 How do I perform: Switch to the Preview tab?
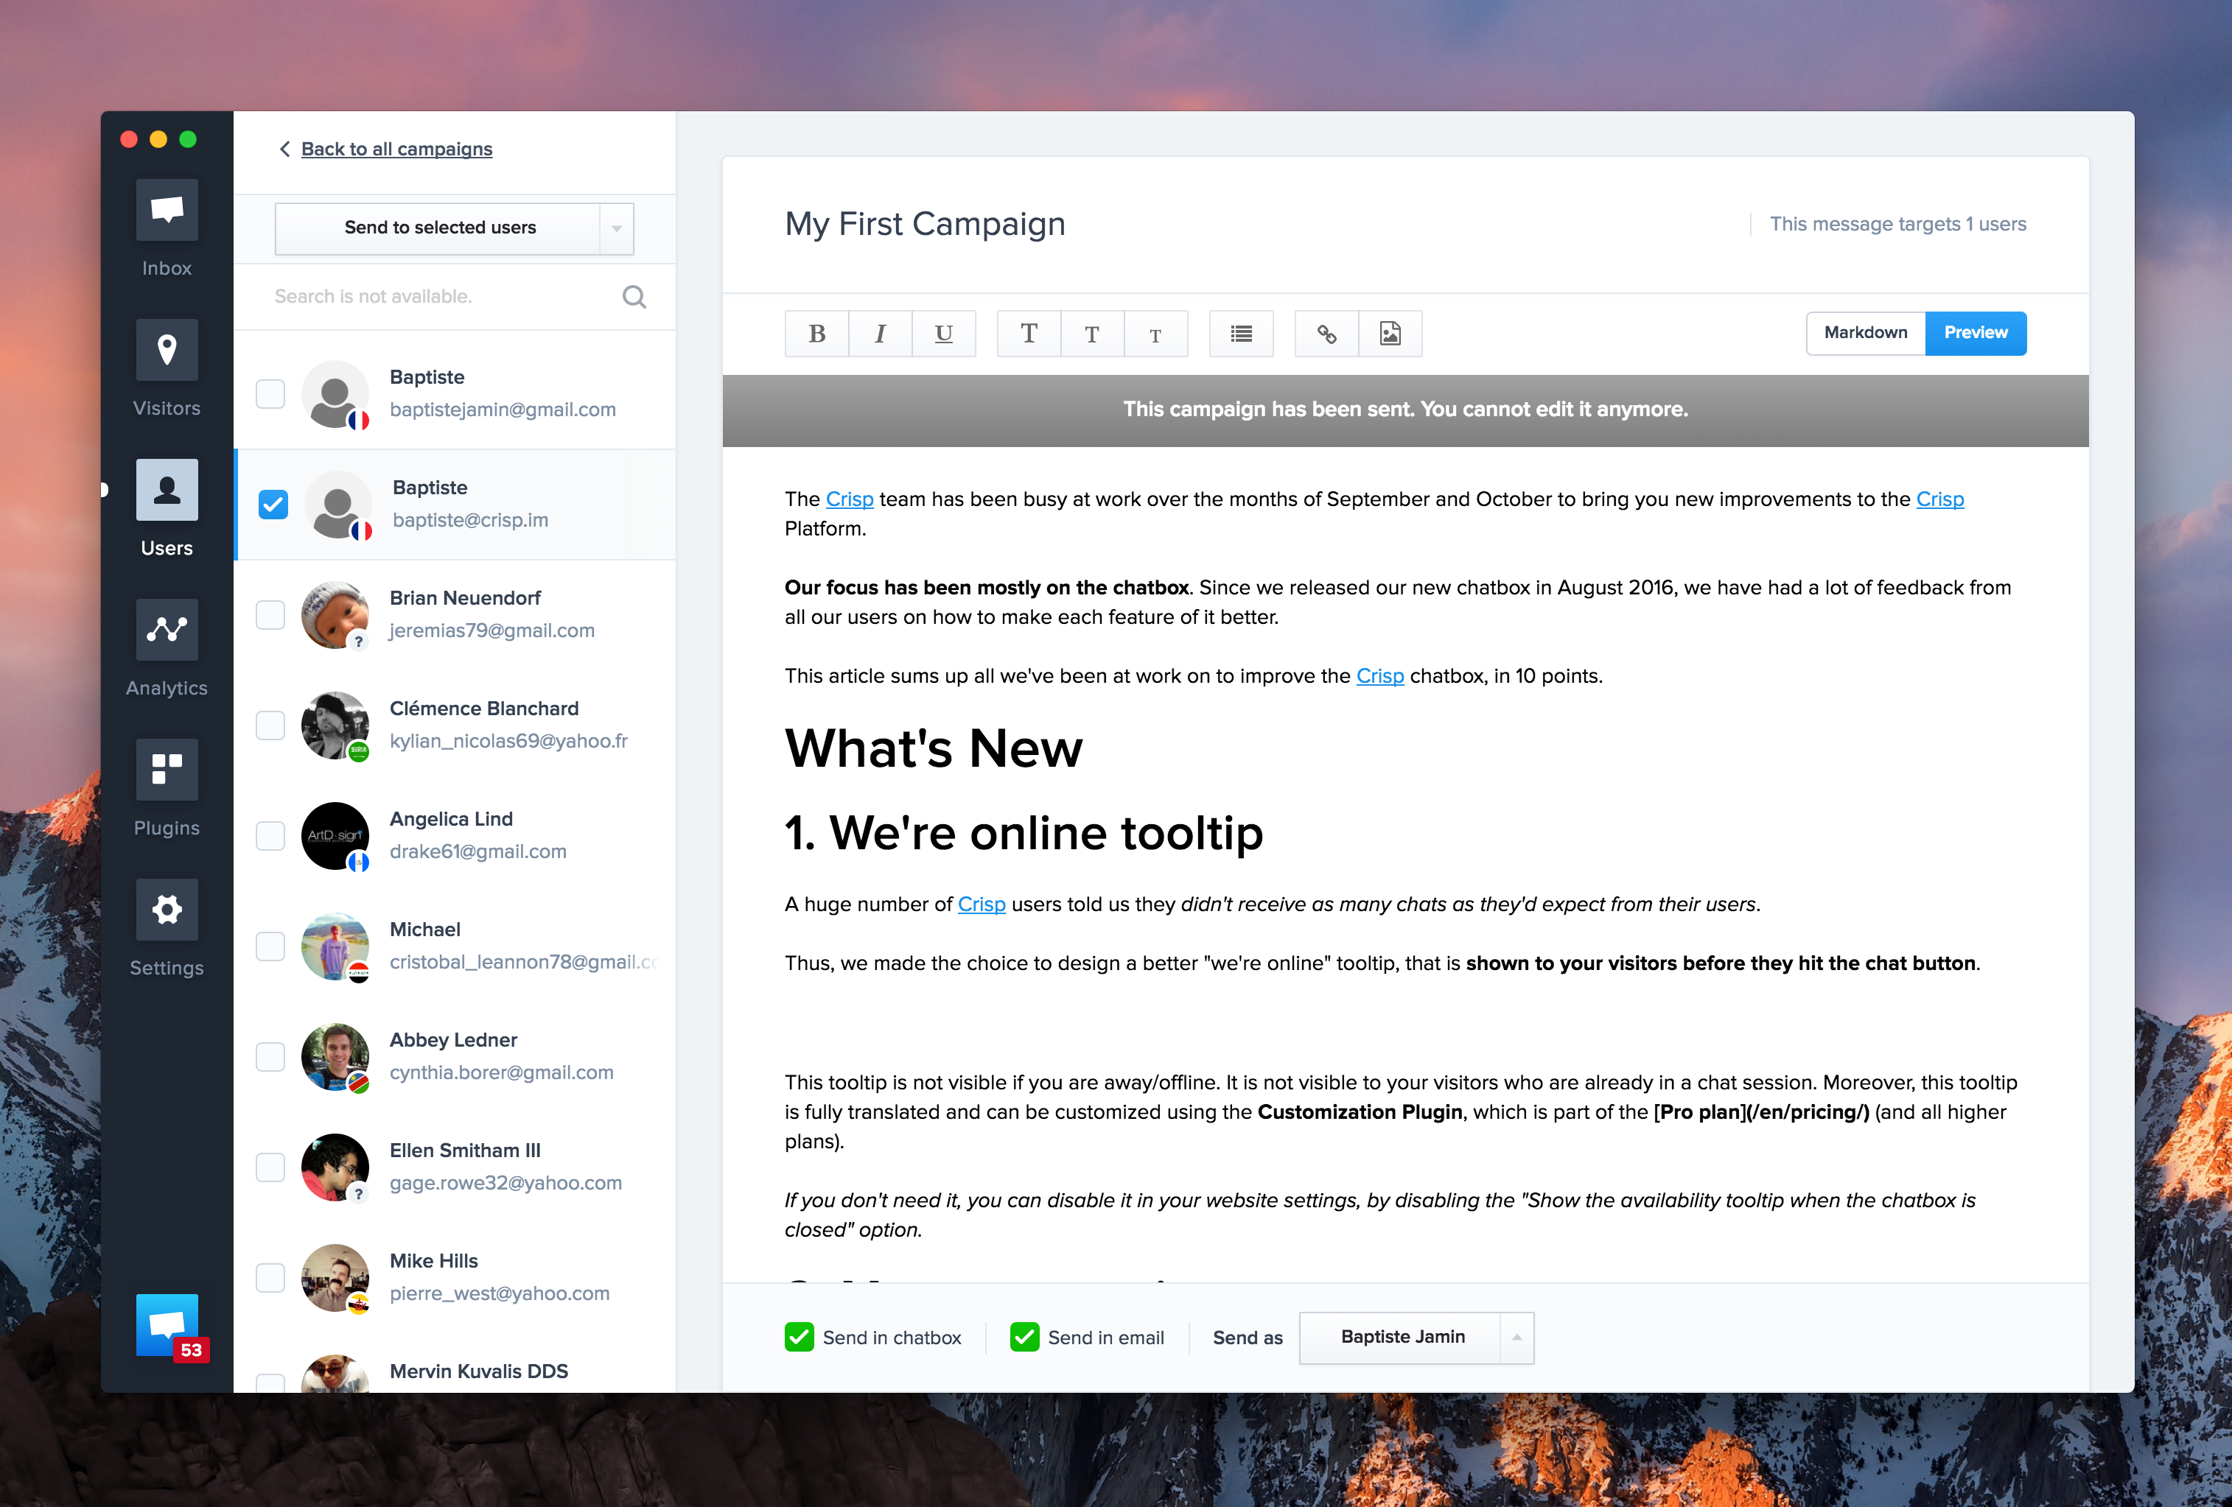click(x=1975, y=333)
